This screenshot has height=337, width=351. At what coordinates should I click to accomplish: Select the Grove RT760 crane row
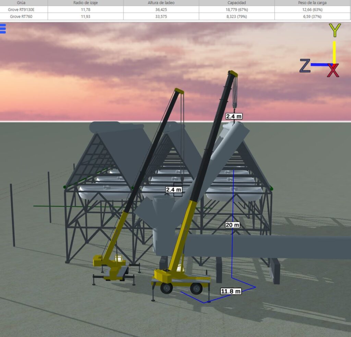[x=175, y=16]
